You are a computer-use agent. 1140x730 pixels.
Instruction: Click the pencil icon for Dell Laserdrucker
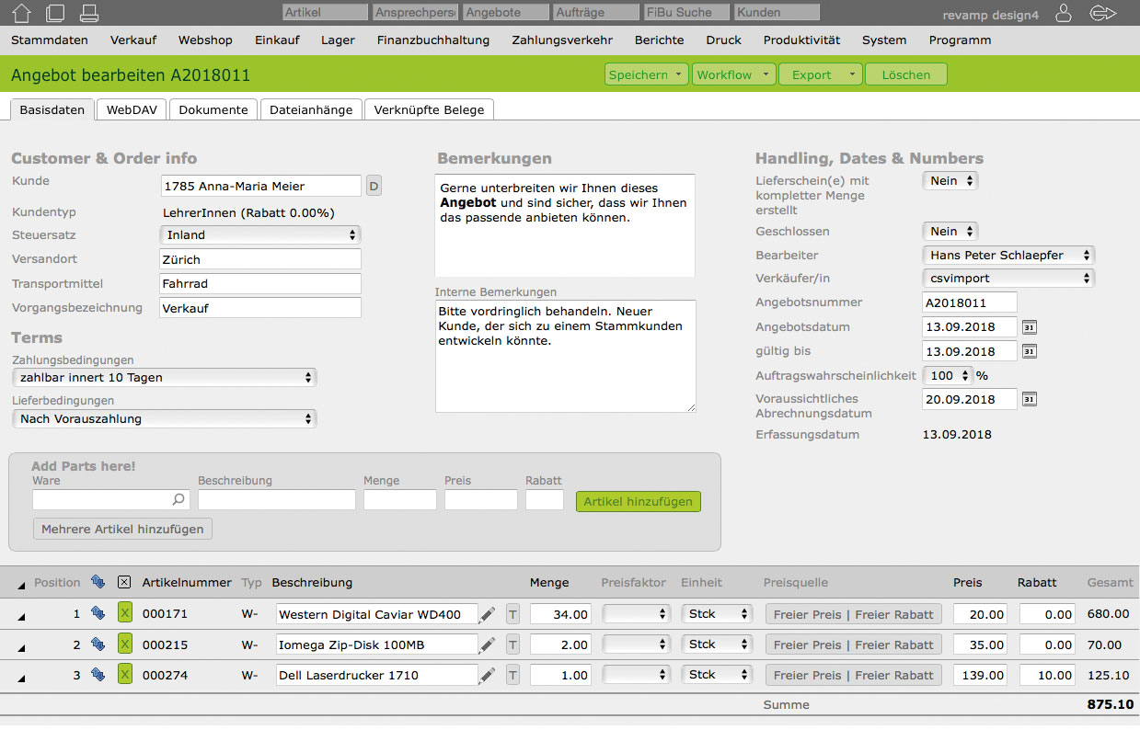click(488, 675)
